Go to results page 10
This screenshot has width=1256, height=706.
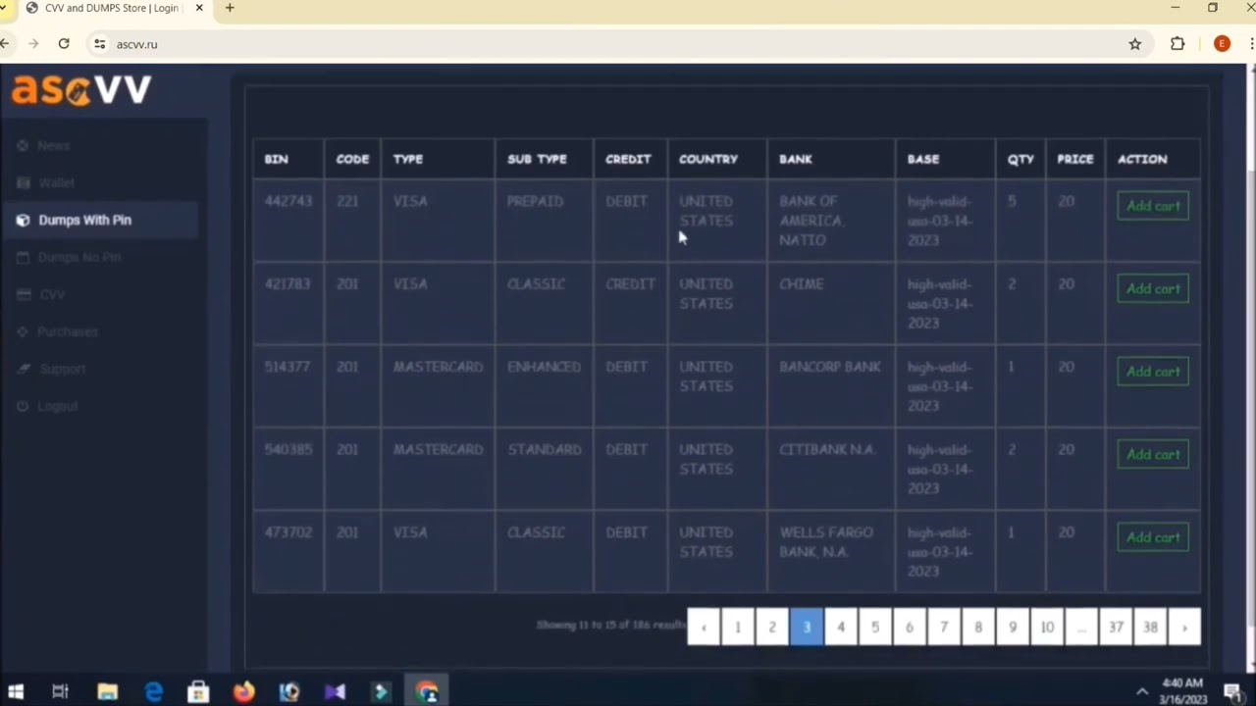[x=1047, y=627]
